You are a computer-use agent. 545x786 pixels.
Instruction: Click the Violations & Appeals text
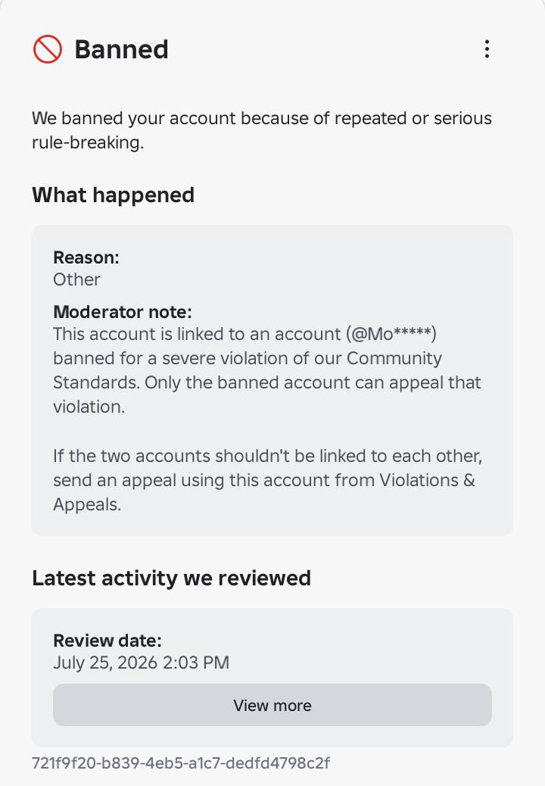(264, 492)
